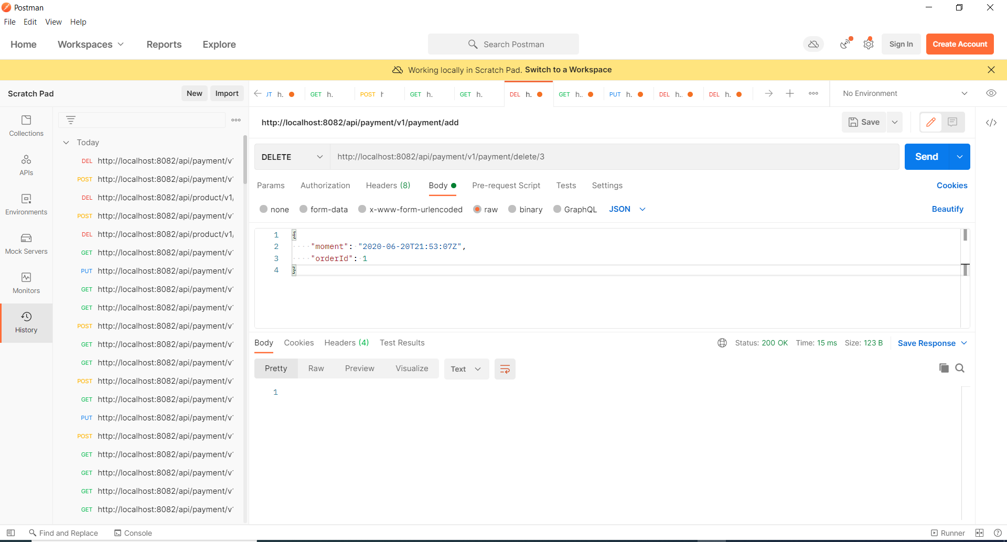Viewport: 1007px width, 542px height.
Task: Open the history options ellipsis menu
Action: (236, 120)
